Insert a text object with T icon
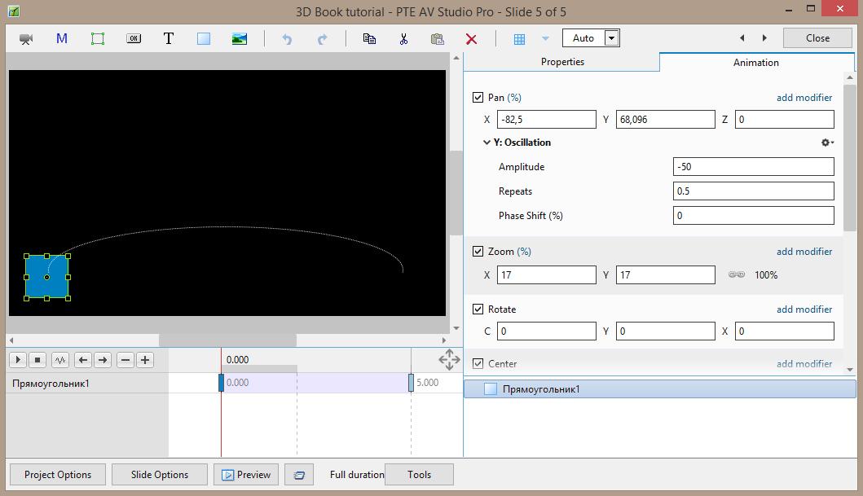This screenshot has height=496, width=863. [169, 38]
